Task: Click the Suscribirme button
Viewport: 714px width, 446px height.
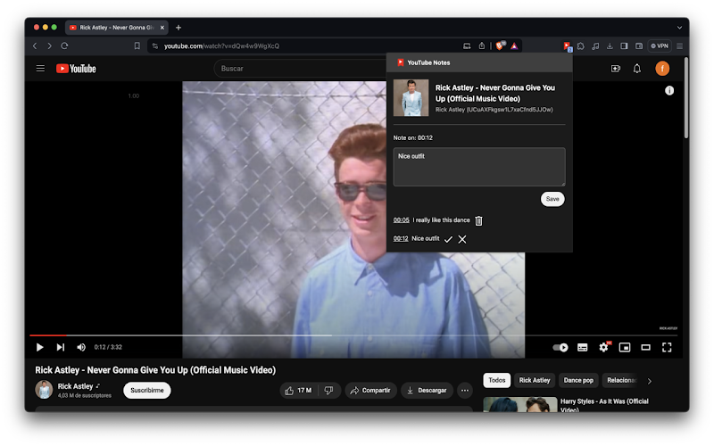Action: [147, 391]
